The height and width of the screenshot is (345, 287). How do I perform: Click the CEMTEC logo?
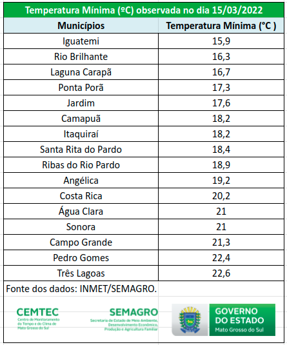pos(38,318)
